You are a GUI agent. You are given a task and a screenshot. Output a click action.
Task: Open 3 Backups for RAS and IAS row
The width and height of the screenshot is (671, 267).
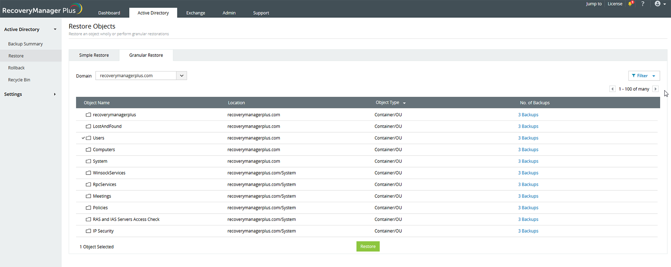coord(528,219)
